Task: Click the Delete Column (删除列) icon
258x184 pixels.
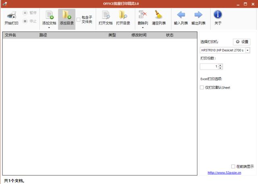Action: 143,14
